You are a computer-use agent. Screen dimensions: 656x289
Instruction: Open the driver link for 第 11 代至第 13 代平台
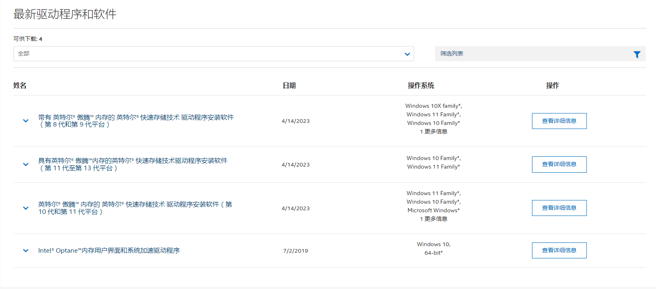click(x=133, y=165)
